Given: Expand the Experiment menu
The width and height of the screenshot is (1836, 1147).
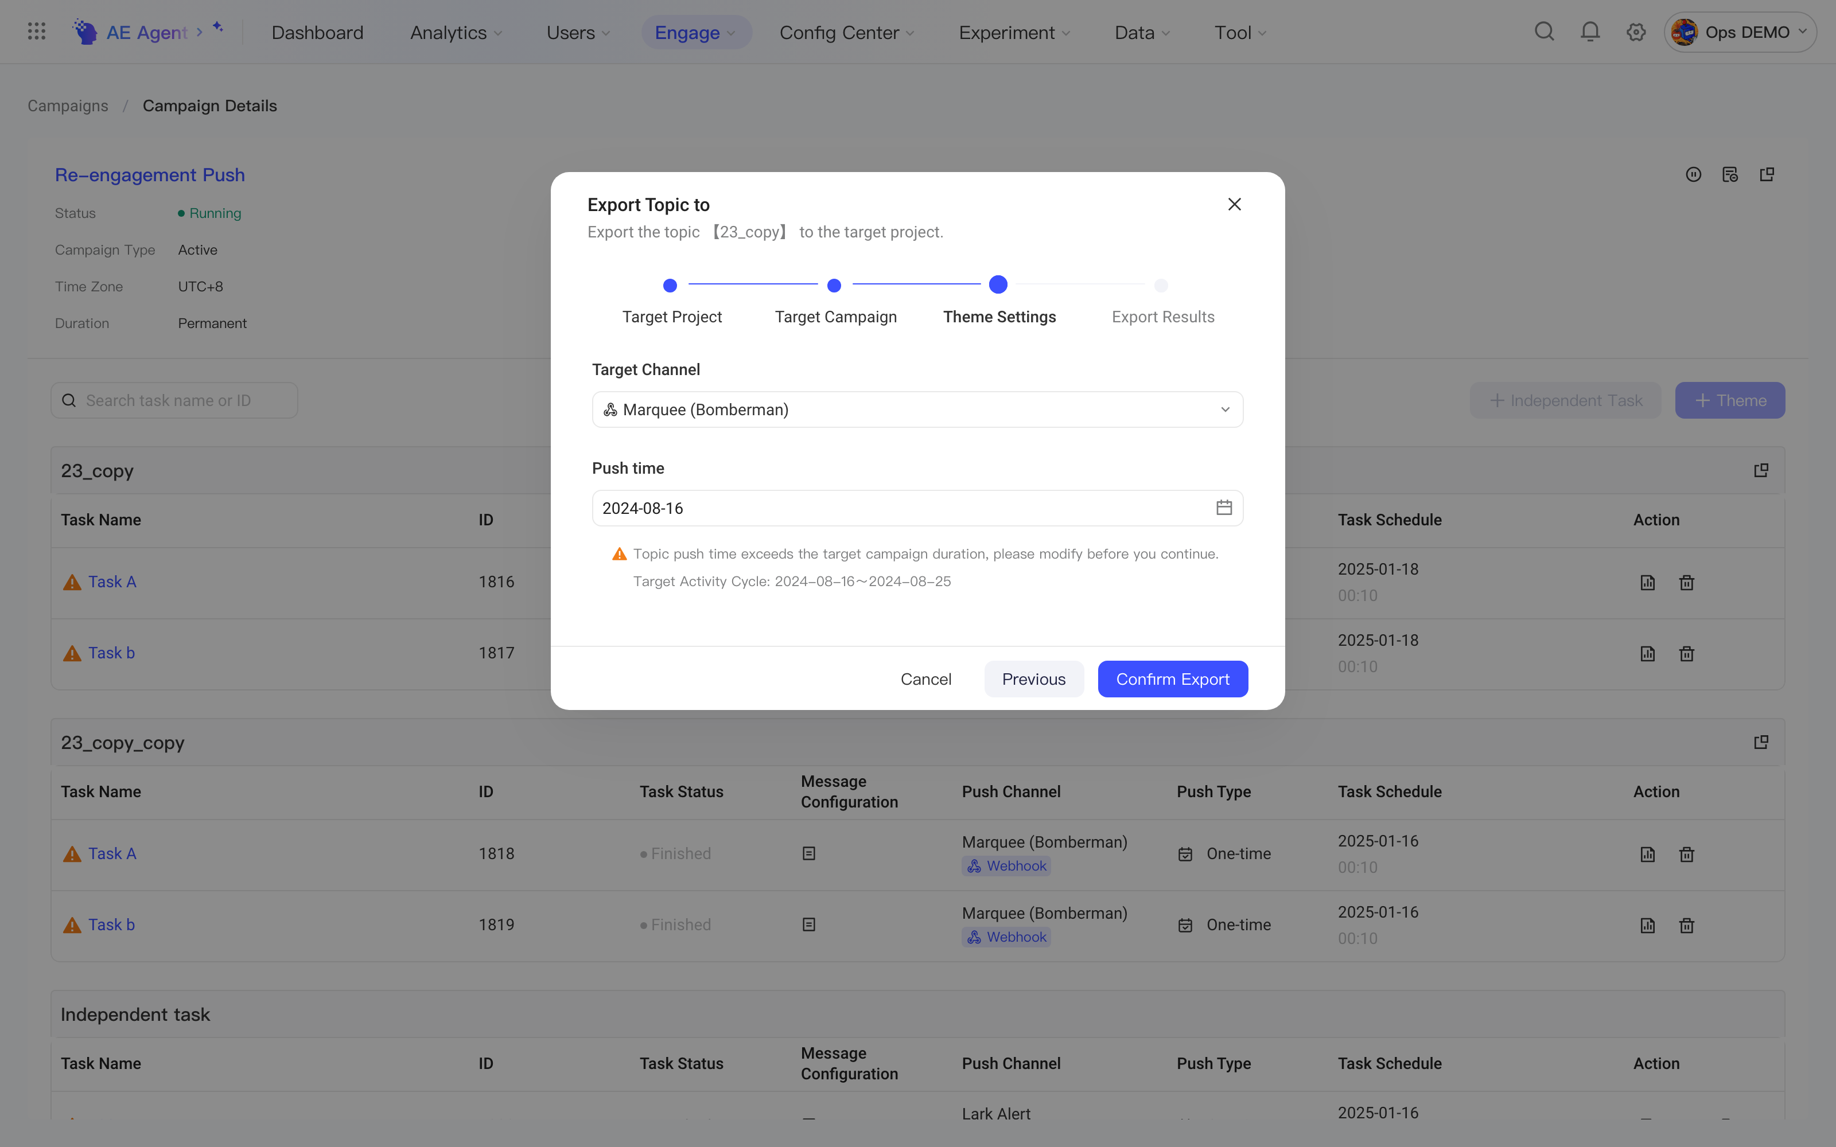Looking at the screenshot, I should (1014, 33).
